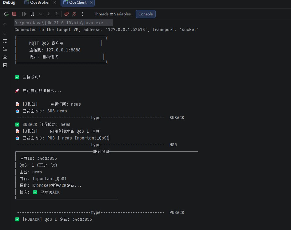
Task: Resume program execution
Action: click(x=24, y=14)
